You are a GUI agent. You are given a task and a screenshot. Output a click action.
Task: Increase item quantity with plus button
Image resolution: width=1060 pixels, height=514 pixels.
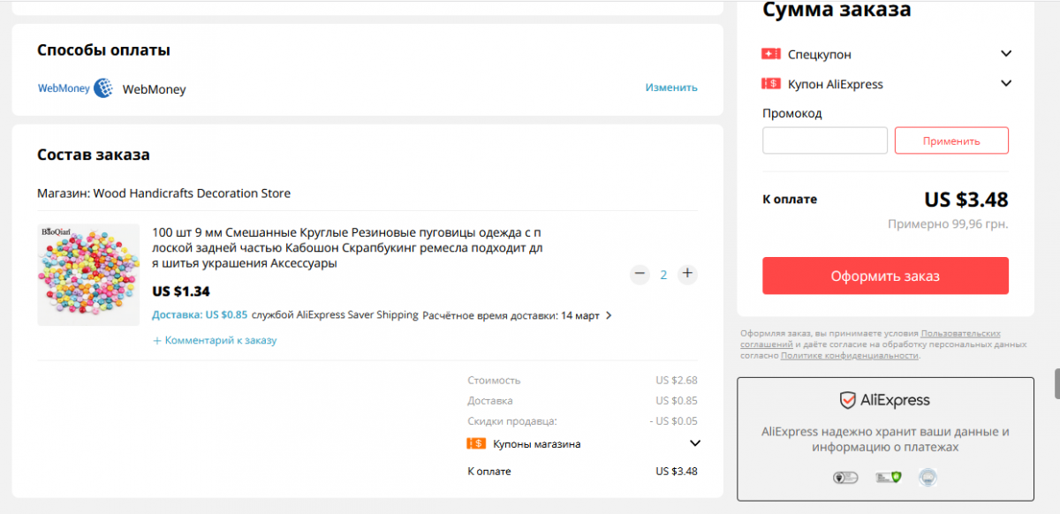click(x=687, y=275)
